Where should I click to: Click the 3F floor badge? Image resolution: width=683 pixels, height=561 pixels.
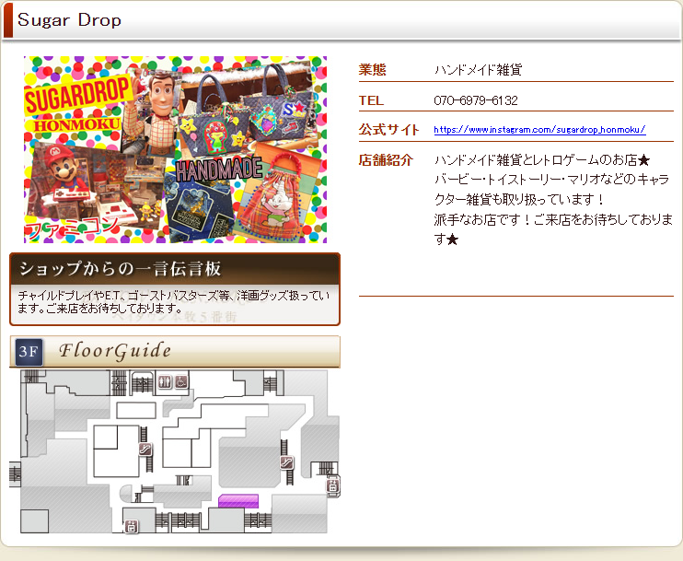click(x=29, y=352)
